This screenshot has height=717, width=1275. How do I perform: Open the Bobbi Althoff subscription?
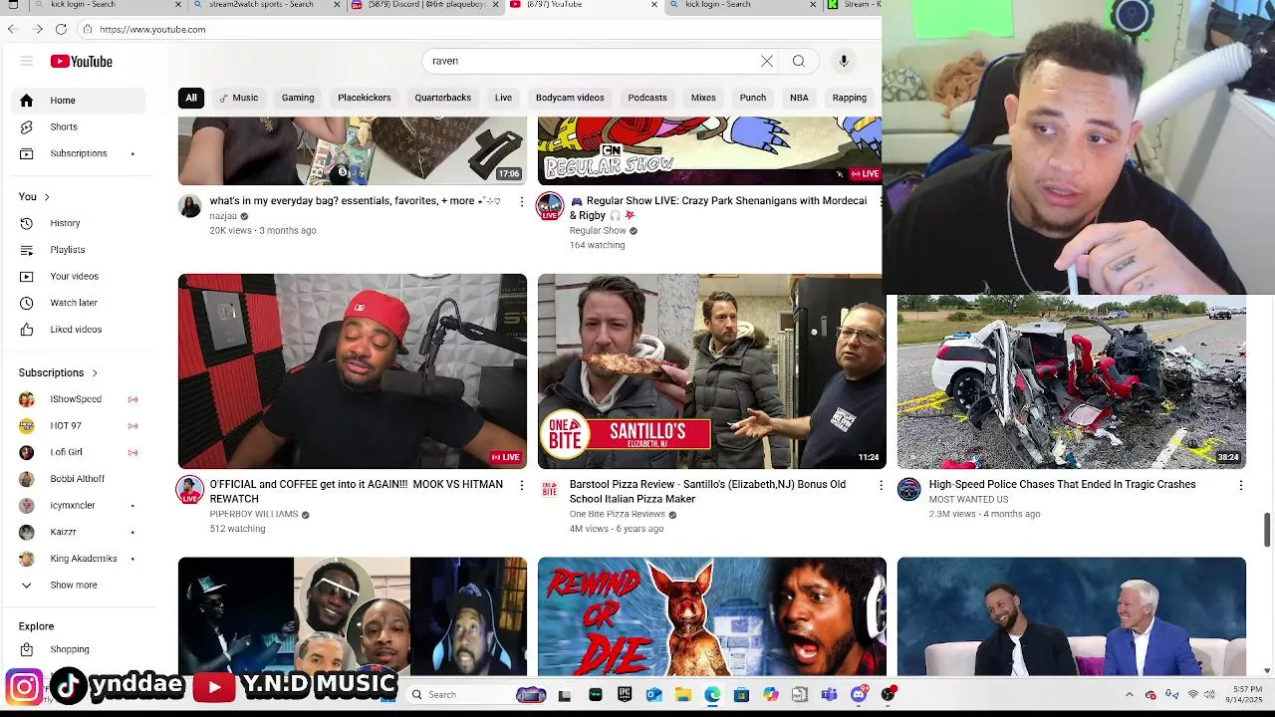tap(79, 479)
